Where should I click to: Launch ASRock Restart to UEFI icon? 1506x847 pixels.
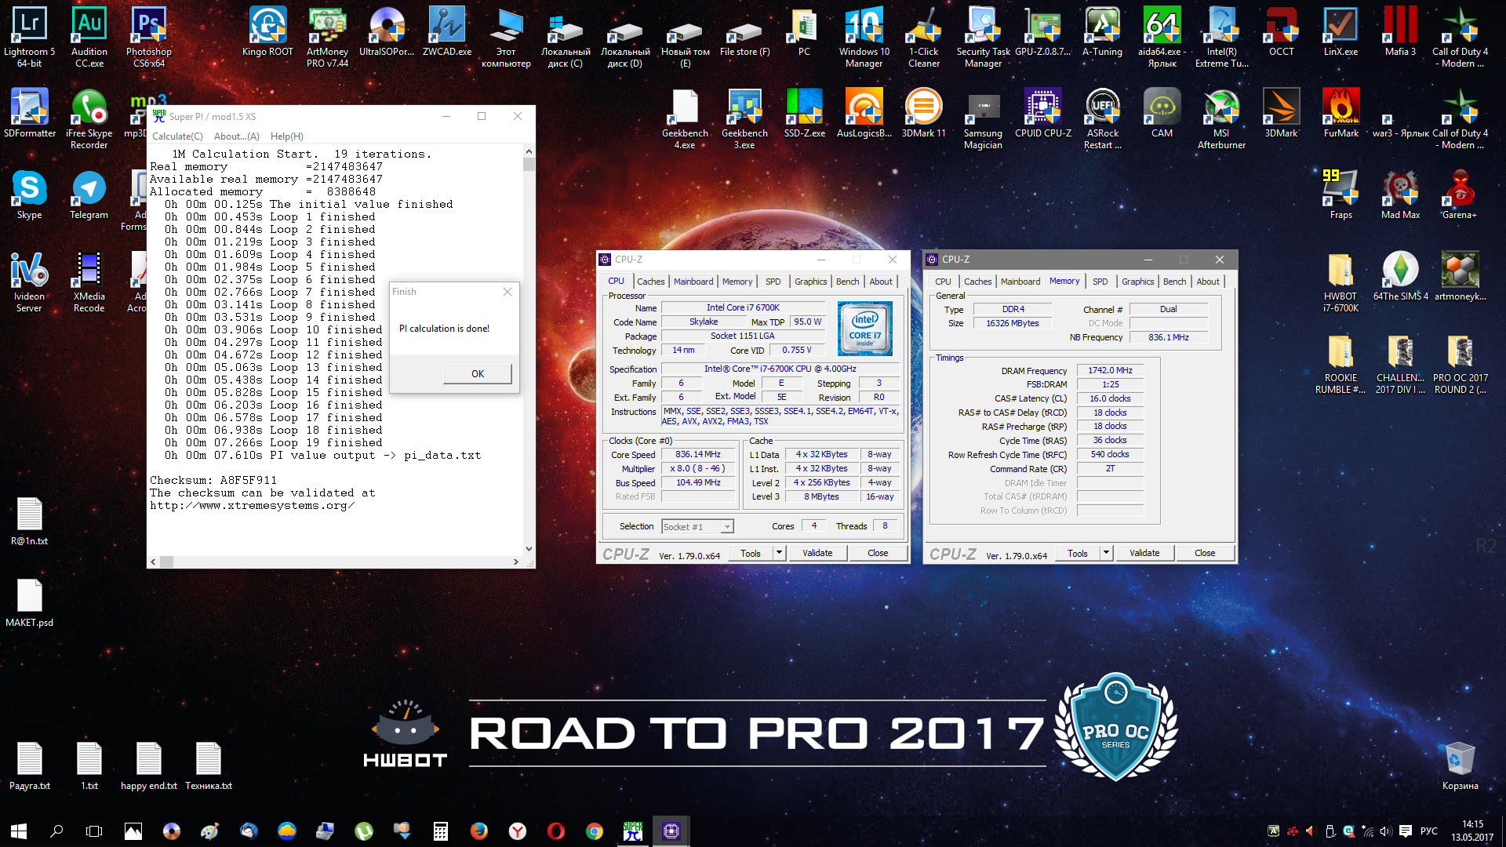1102,118
